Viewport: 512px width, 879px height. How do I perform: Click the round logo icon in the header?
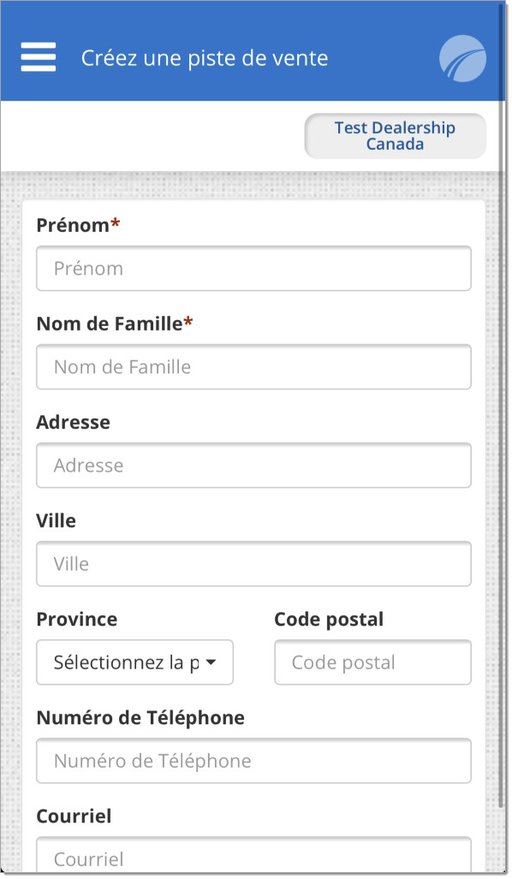tap(462, 58)
